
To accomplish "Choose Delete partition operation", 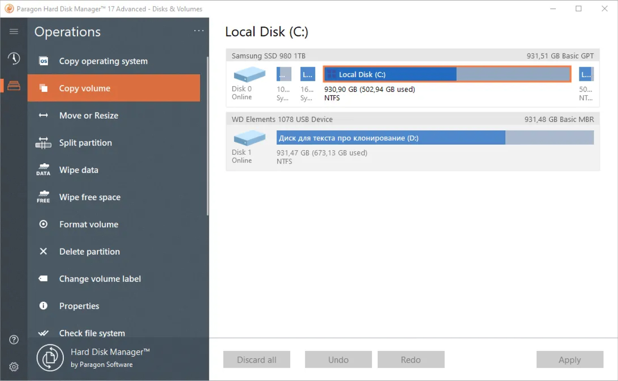I will click(114, 251).
